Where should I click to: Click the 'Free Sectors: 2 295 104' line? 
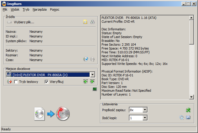tap(119, 45)
